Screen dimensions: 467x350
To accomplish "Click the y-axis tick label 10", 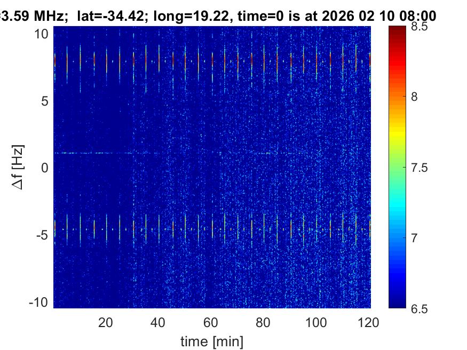I will pyautogui.click(x=43, y=34).
